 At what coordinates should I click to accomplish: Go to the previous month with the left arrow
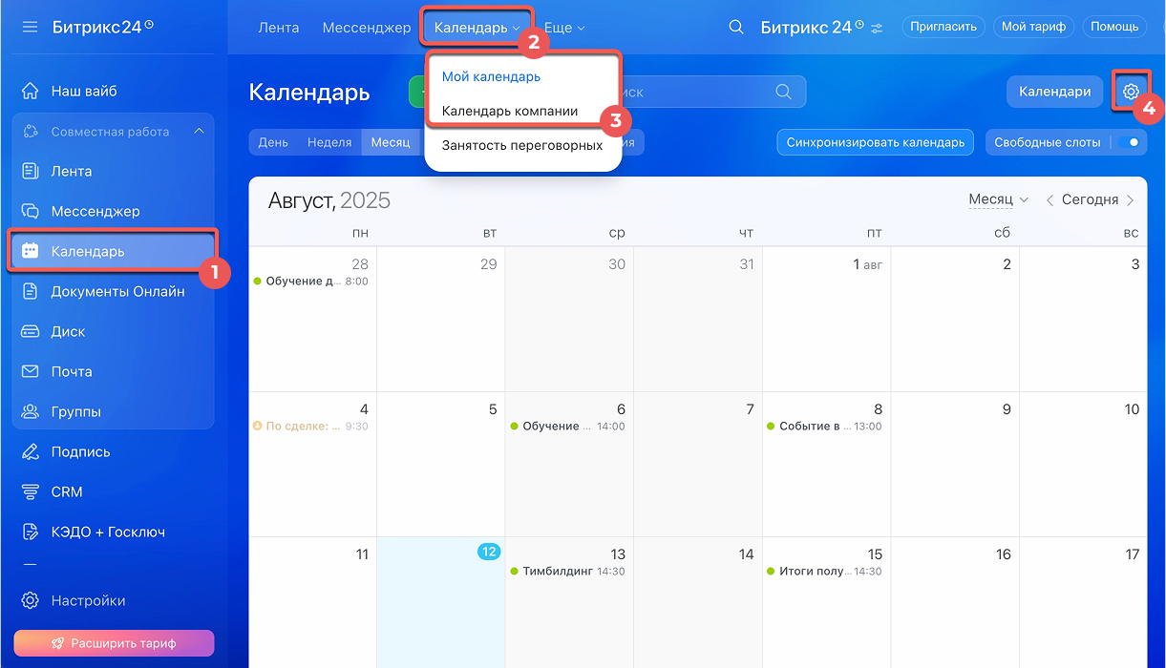coord(1049,200)
